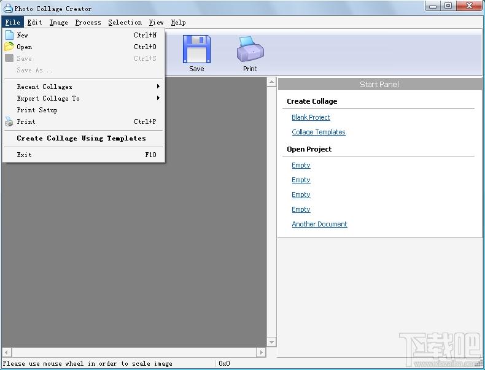Click the Open folder icon in menu
This screenshot has width=485, height=370.
point(9,47)
